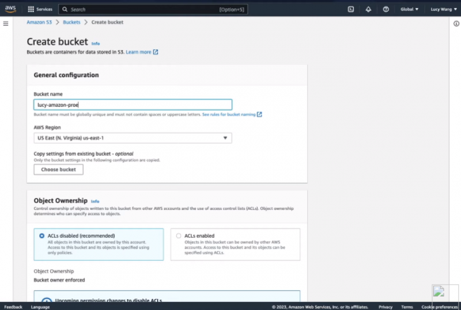This screenshot has width=461, height=310.
Task: Click the Feedback footer link
Action: 13,307
